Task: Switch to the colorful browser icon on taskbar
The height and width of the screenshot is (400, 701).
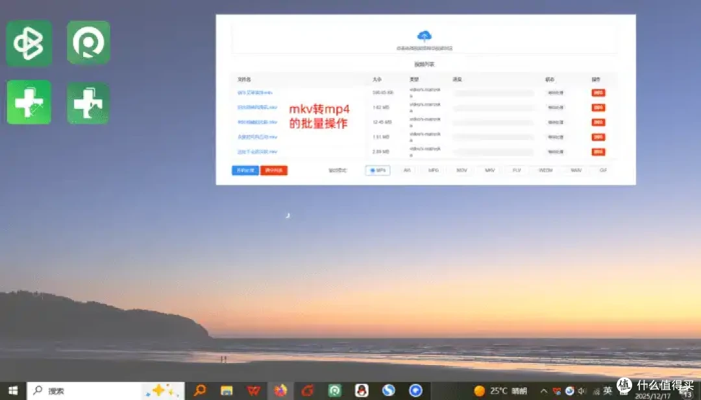Action: pos(281,391)
